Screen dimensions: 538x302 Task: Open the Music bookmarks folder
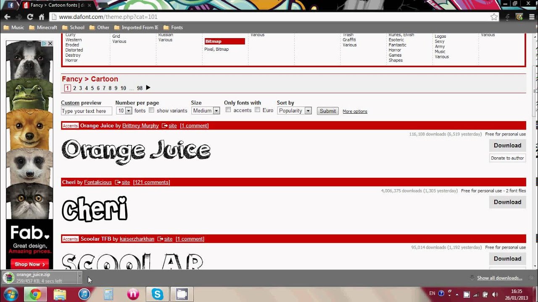pyautogui.click(x=14, y=27)
